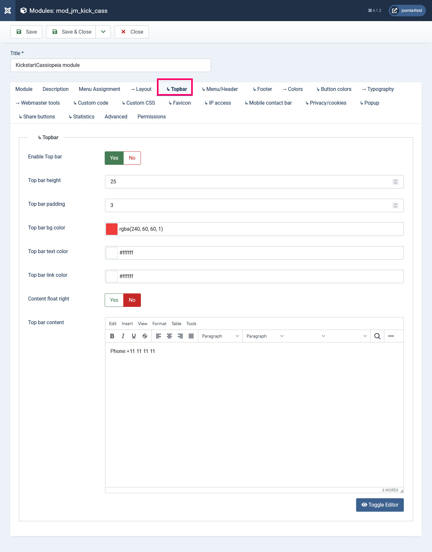Click Toggle Editor button
The width and height of the screenshot is (432, 552).
pos(380,505)
